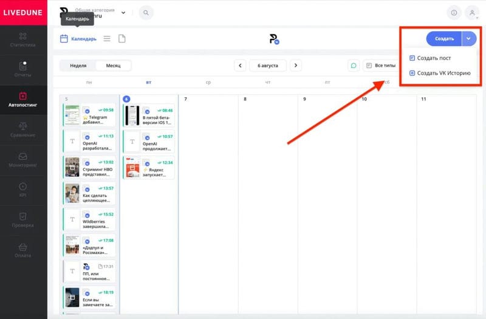The width and height of the screenshot is (486, 319).
Task: Click the blue Создать button
Action: click(x=444, y=39)
